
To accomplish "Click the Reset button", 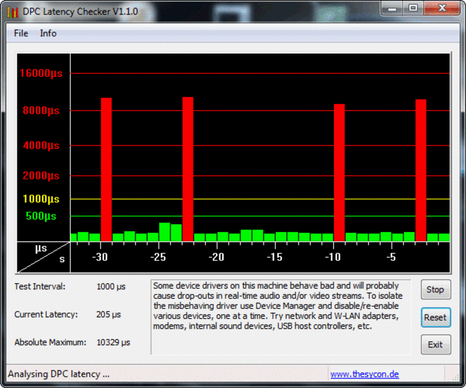I will point(436,318).
